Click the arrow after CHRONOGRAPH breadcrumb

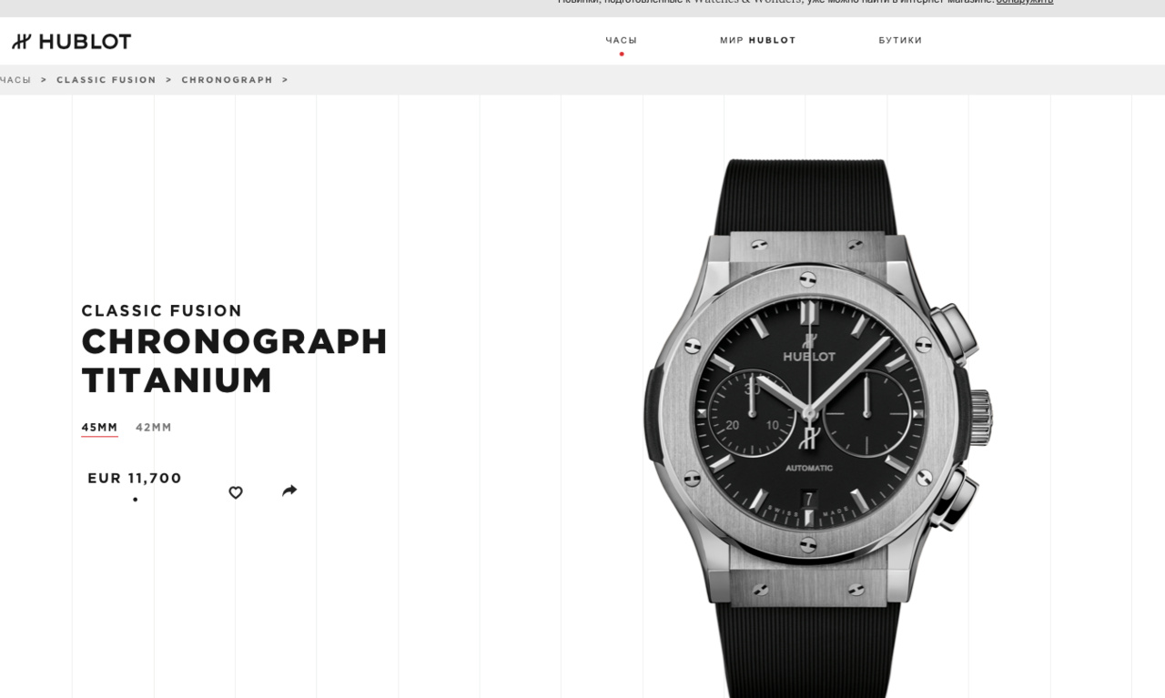(x=285, y=80)
